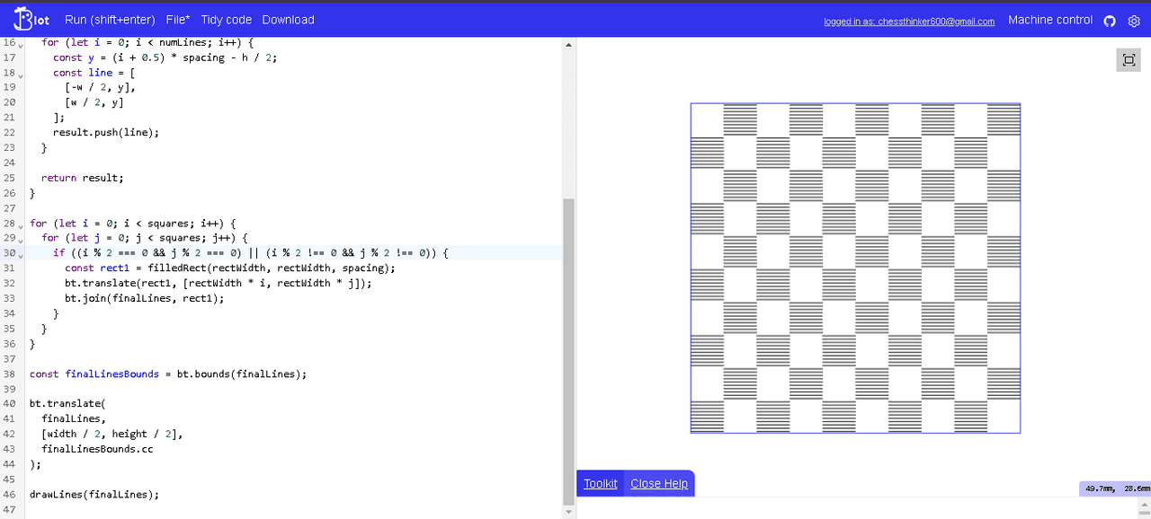Click the center view icon in preview
The width and height of the screenshot is (1151, 519).
point(1128,60)
